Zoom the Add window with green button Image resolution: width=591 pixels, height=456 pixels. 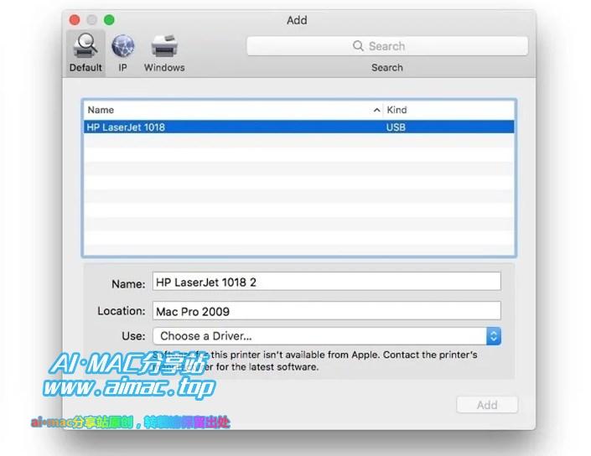tap(109, 19)
